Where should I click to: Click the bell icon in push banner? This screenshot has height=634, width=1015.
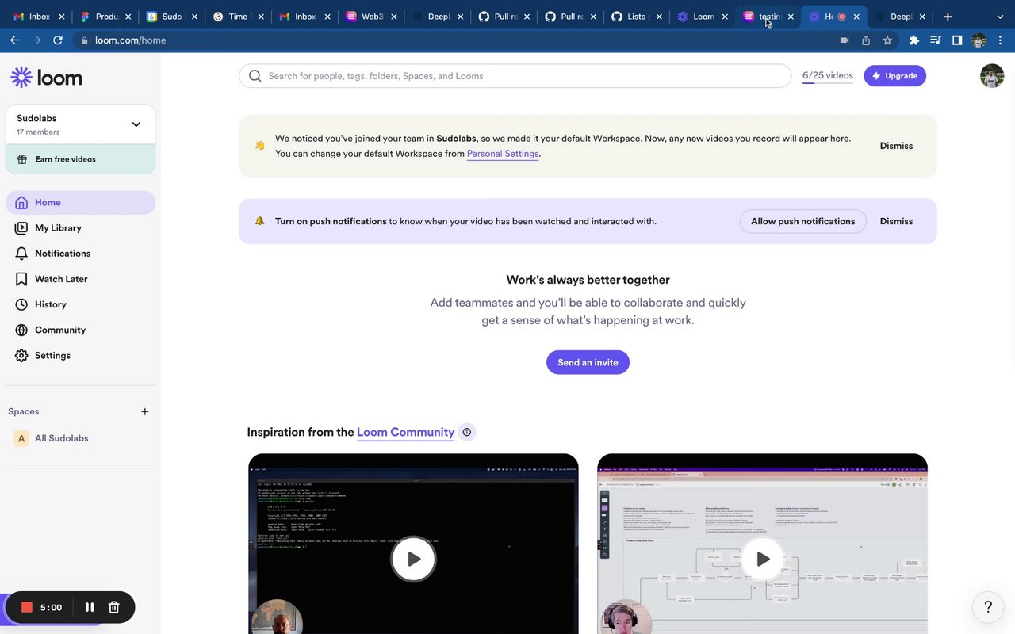(x=259, y=221)
